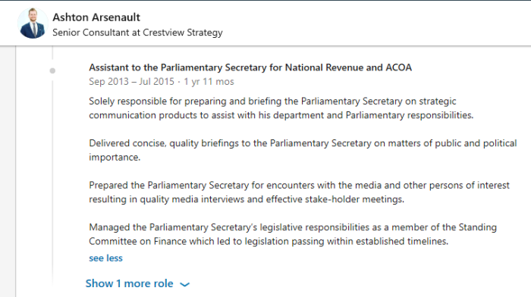Open the Ashton Arsenault name link
Image resolution: width=531 pixels, height=297 pixels.
click(96, 17)
